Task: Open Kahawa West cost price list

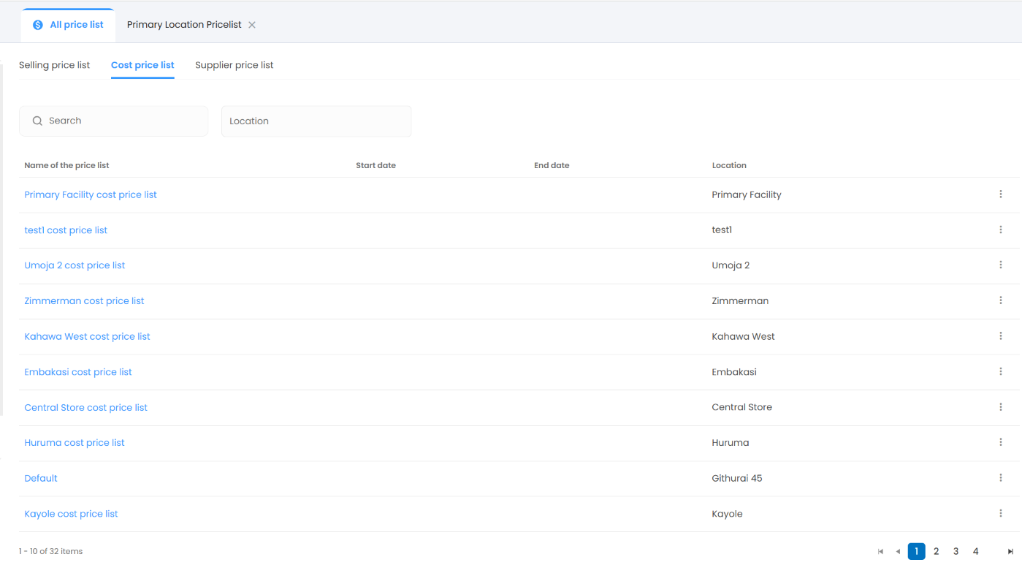Action: tap(87, 336)
